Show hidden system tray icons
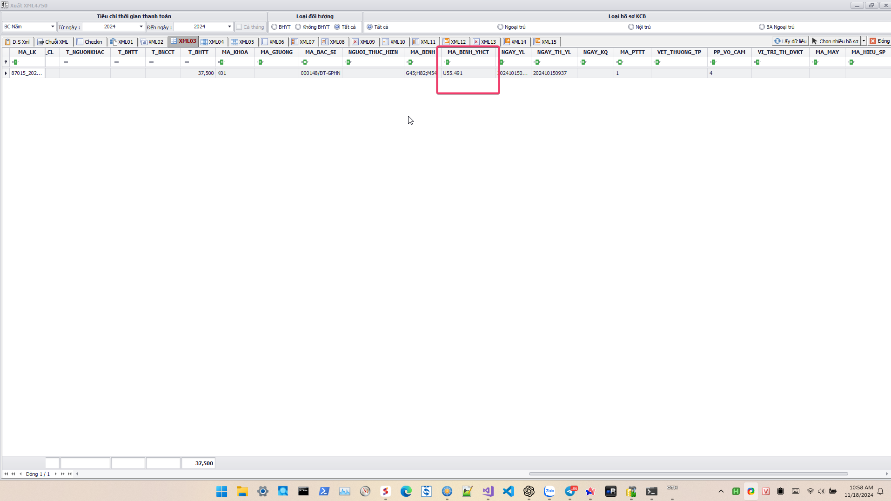The width and height of the screenshot is (891, 501). pos(721,491)
